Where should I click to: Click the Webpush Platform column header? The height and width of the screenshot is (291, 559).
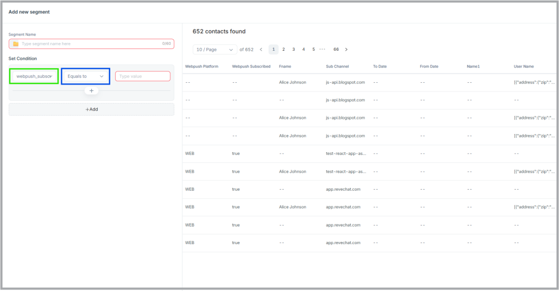click(x=201, y=66)
